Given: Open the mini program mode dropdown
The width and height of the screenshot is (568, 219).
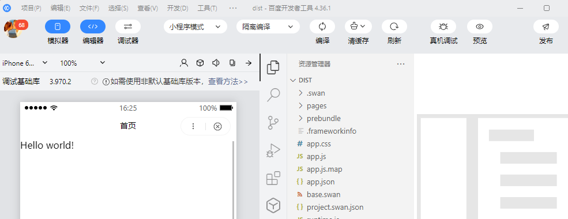Looking at the screenshot, I should click(x=195, y=27).
